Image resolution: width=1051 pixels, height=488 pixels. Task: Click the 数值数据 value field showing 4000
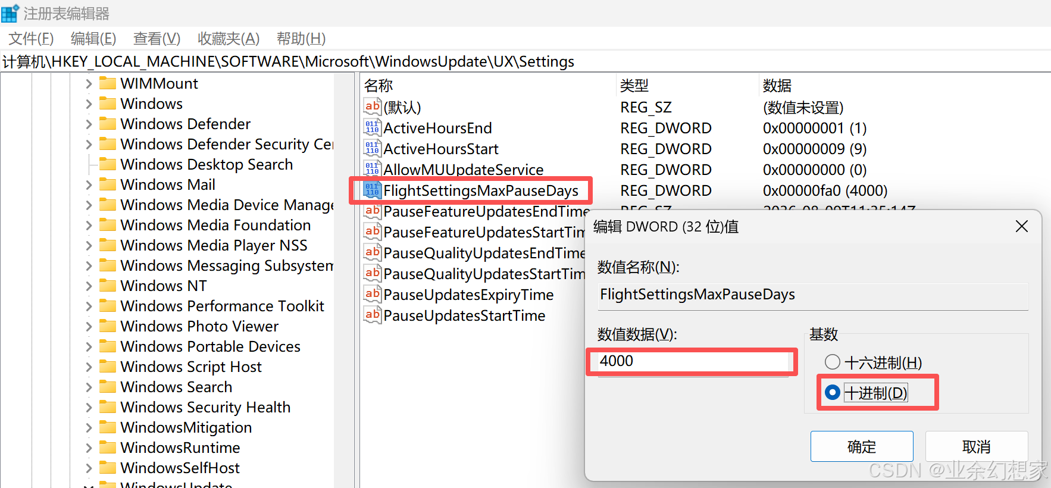point(693,361)
